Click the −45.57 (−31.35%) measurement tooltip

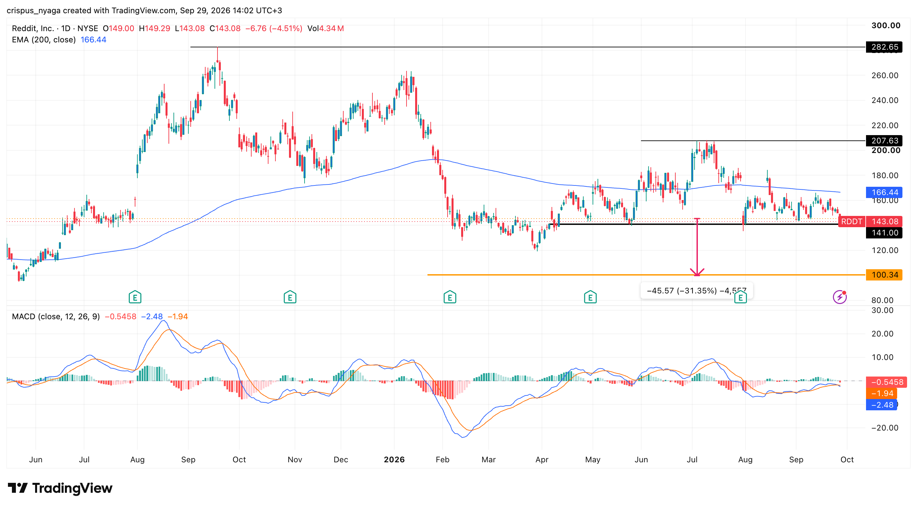(x=696, y=290)
